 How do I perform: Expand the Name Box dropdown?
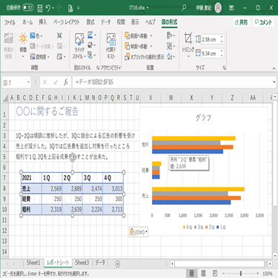tap(28, 82)
